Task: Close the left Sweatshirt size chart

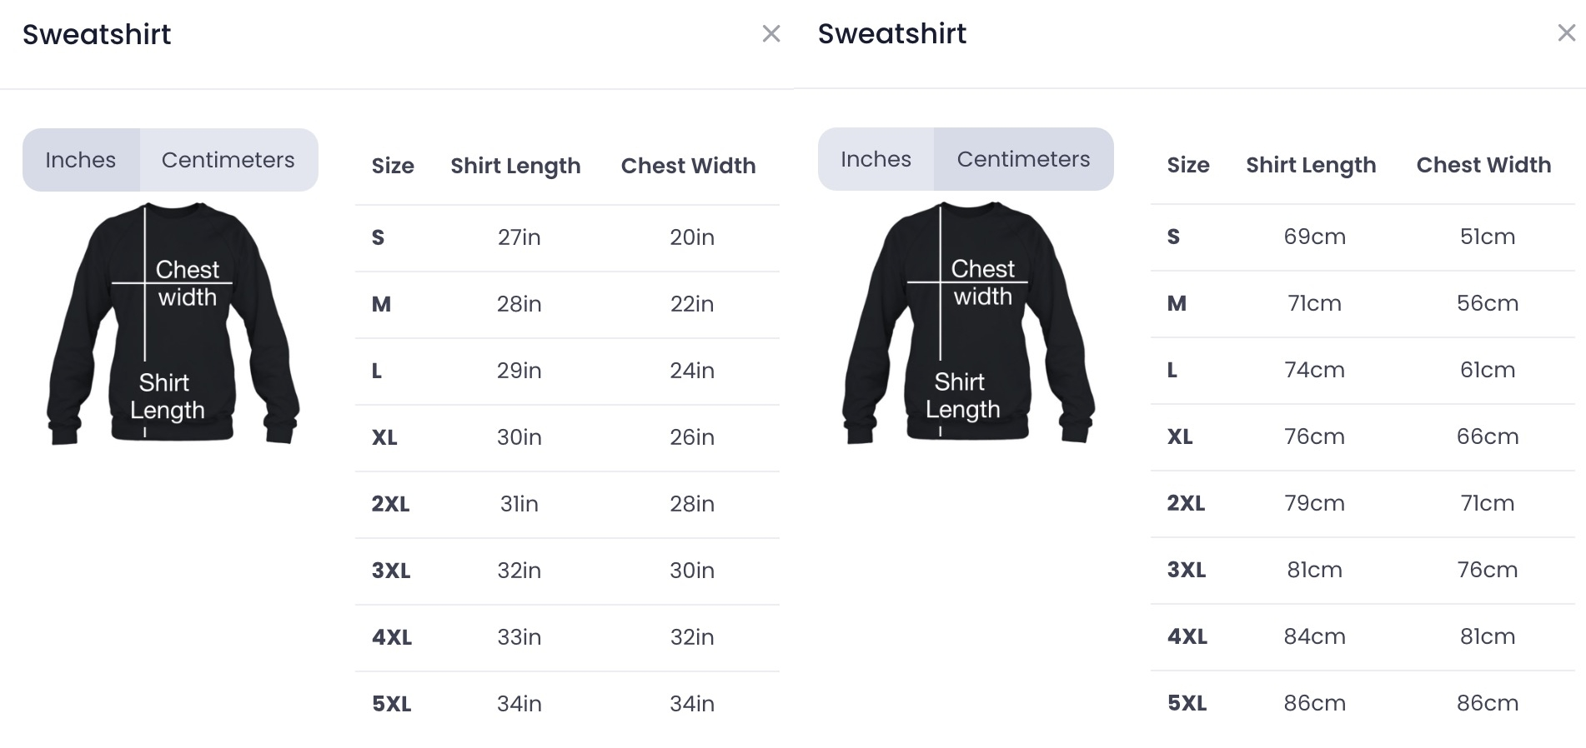Action: coord(771,34)
